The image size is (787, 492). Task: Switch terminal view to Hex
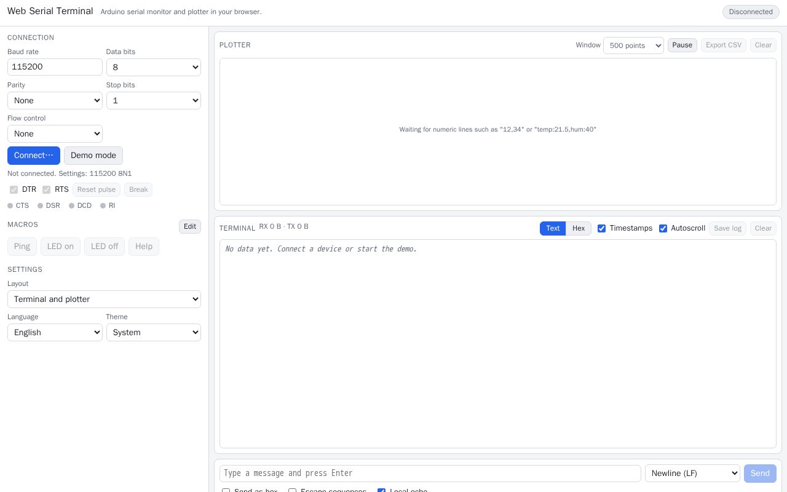pyautogui.click(x=579, y=228)
